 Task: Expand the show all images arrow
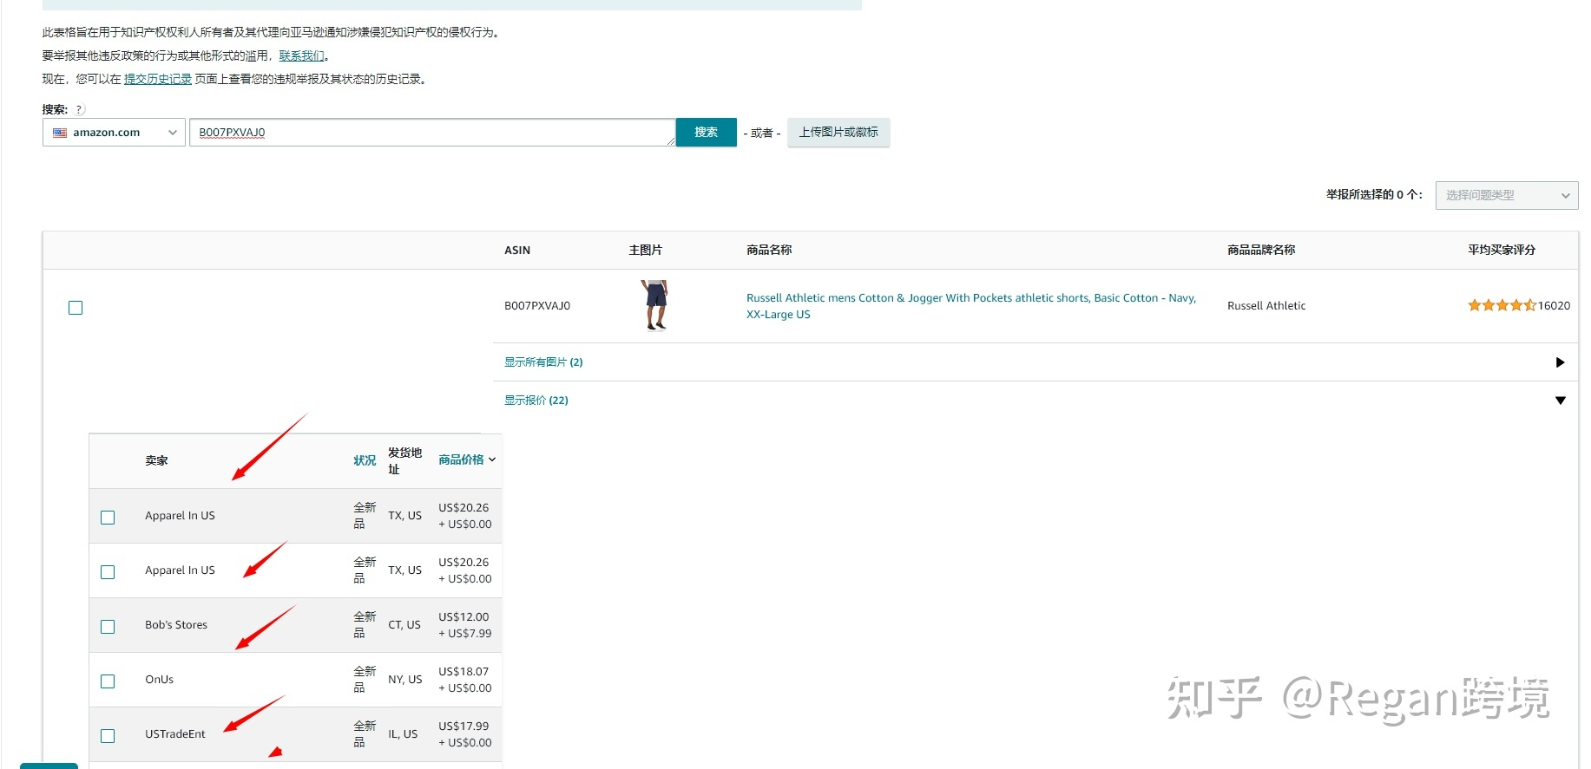coord(1560,362)
